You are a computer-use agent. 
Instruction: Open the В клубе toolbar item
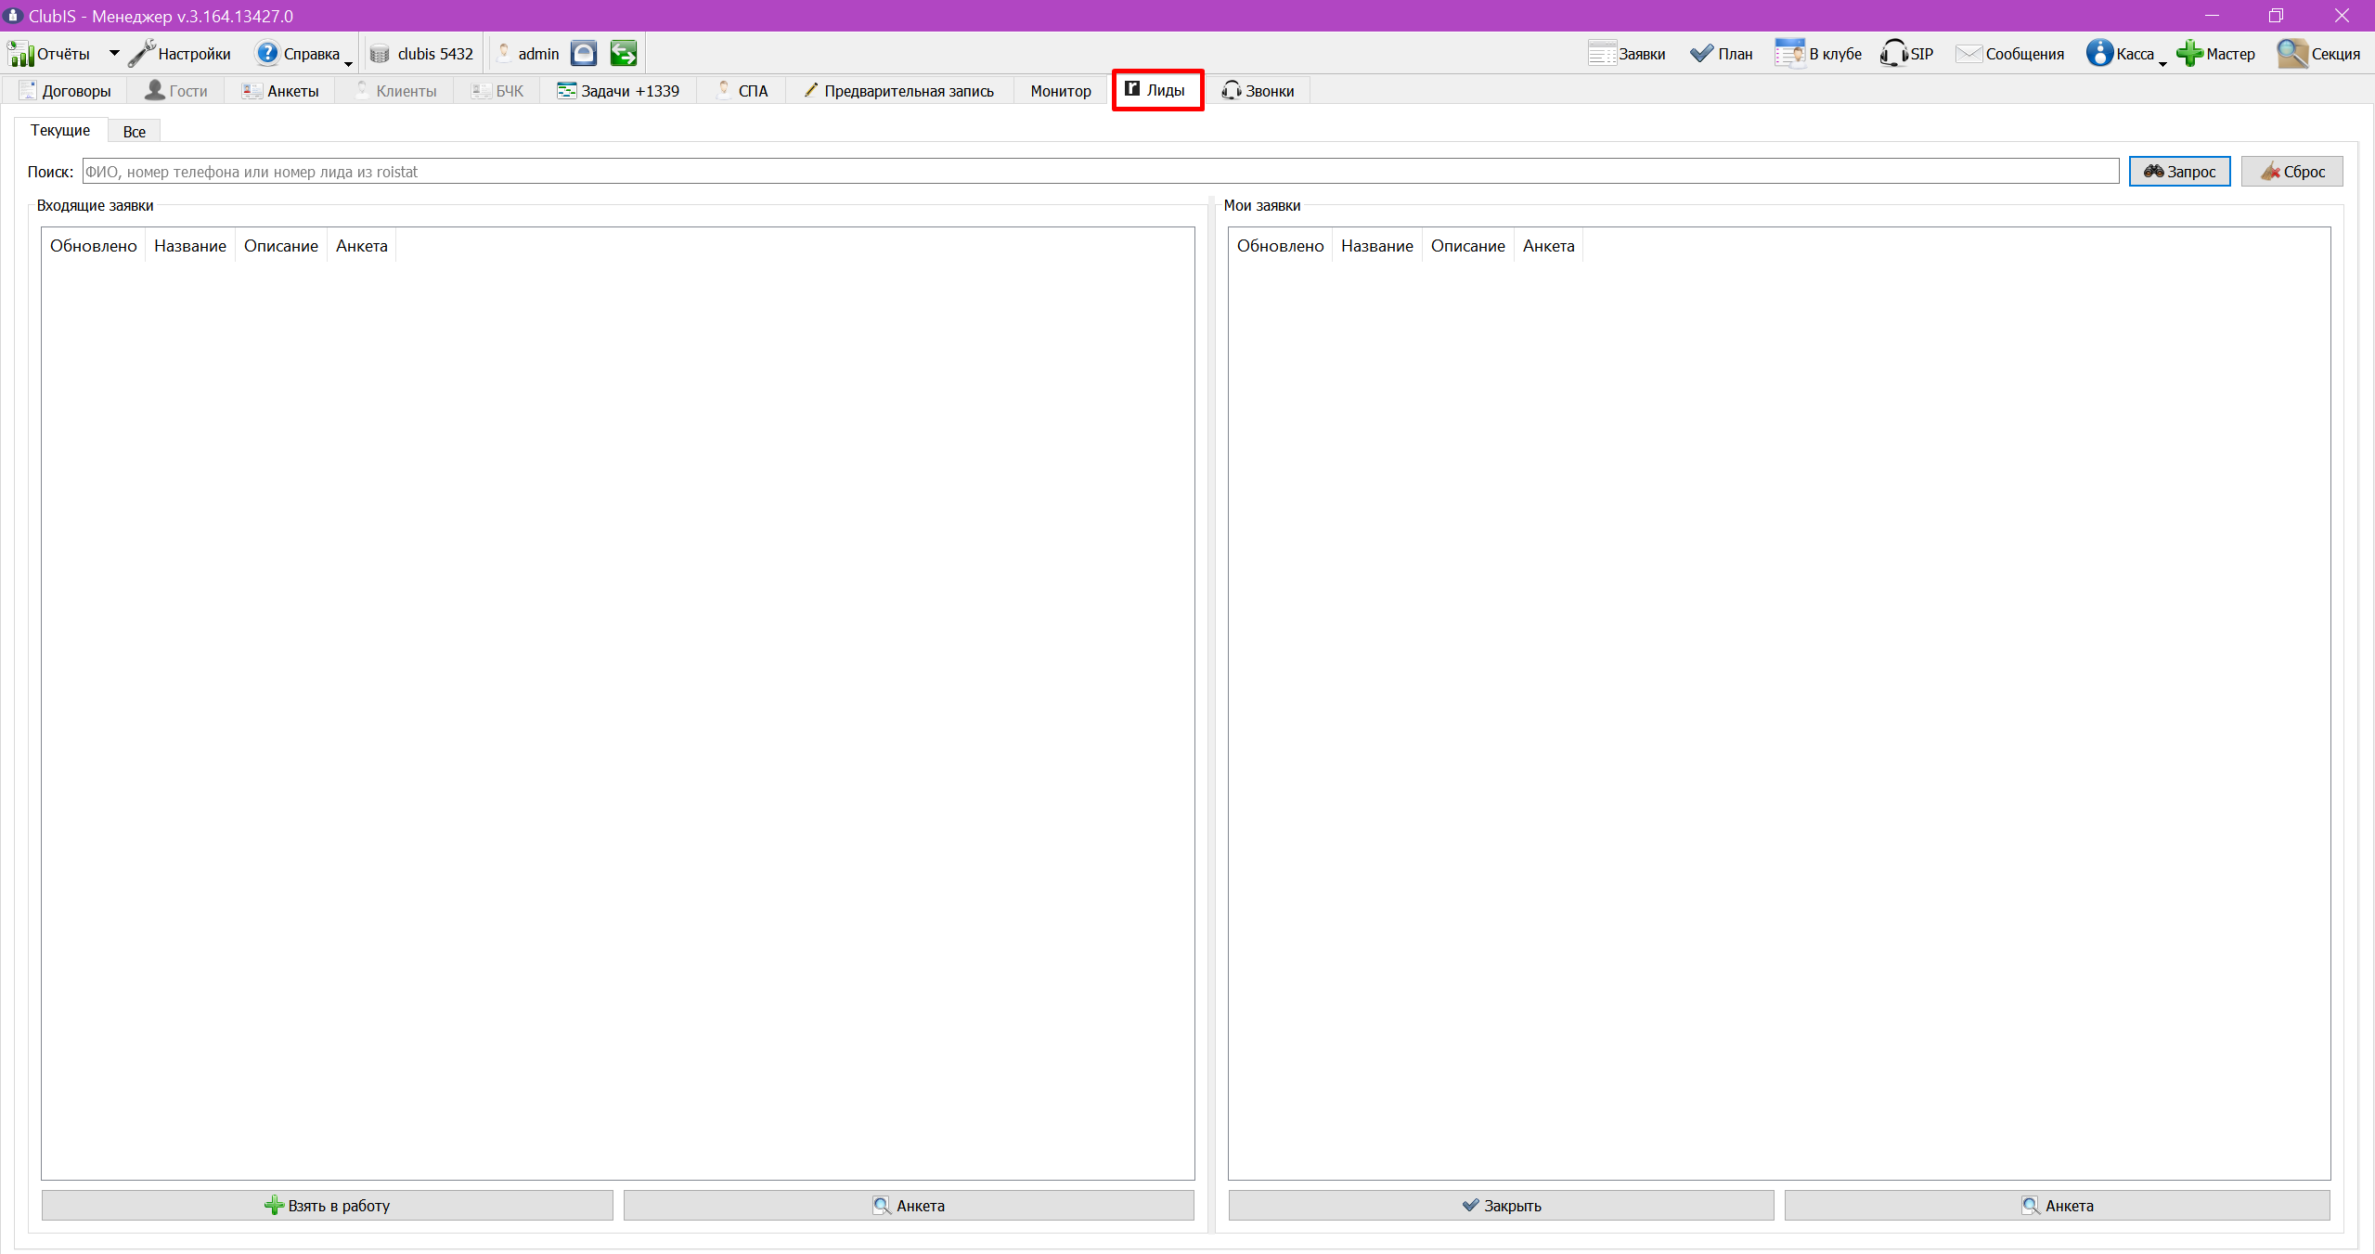(1818, 54)
